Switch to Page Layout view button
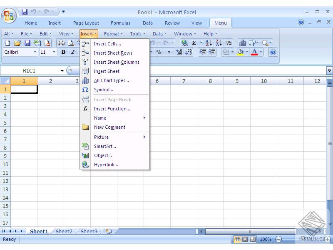The width and height of the screenshot is (333, 250). 245,239
